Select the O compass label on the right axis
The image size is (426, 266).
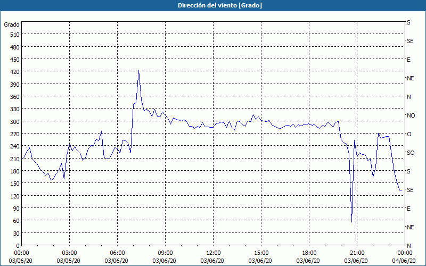click(409, 134)
